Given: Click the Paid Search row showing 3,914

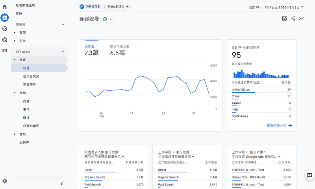Looking at the screenshot, I should click(187, 185).
